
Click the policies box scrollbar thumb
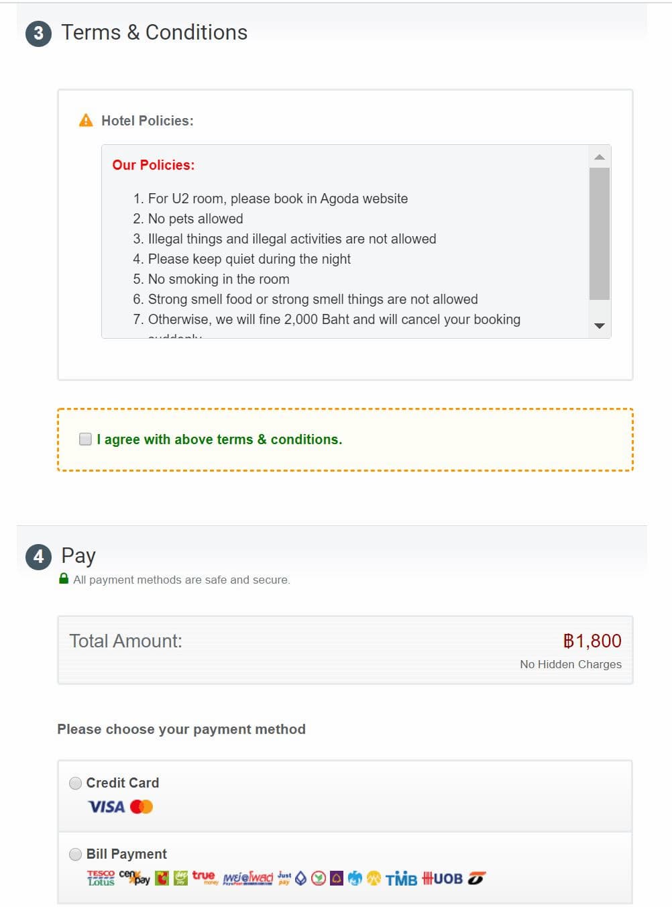[600, 233]
